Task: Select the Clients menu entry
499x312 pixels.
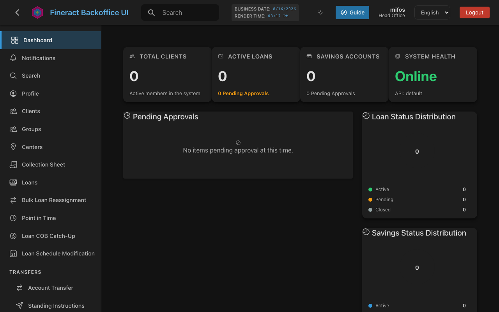Action: [x=51, y=111]
